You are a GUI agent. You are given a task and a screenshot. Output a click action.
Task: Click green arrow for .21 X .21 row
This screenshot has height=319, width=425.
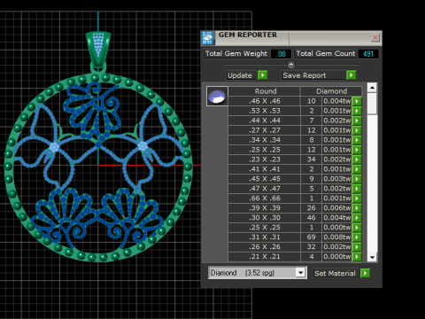coord(357,257)
